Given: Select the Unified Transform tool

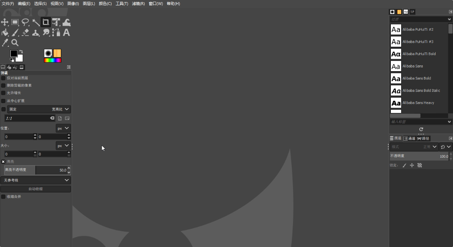Looking at the screenshot, I should point(56,22).
